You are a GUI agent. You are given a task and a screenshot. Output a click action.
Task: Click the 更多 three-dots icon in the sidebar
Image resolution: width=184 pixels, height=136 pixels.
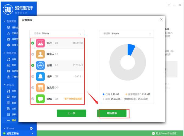[9, 120]
